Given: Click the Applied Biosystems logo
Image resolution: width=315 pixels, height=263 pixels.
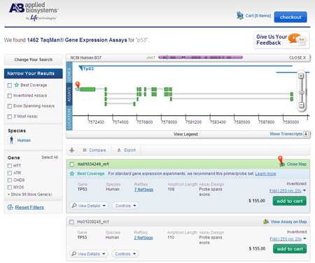Looking at the screenshot, I should [x=34, y=11].
